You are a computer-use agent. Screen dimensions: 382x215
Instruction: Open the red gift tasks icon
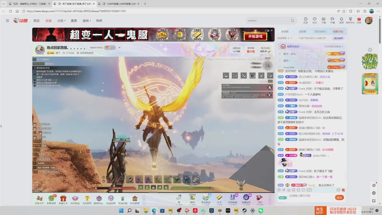[359, 19]
